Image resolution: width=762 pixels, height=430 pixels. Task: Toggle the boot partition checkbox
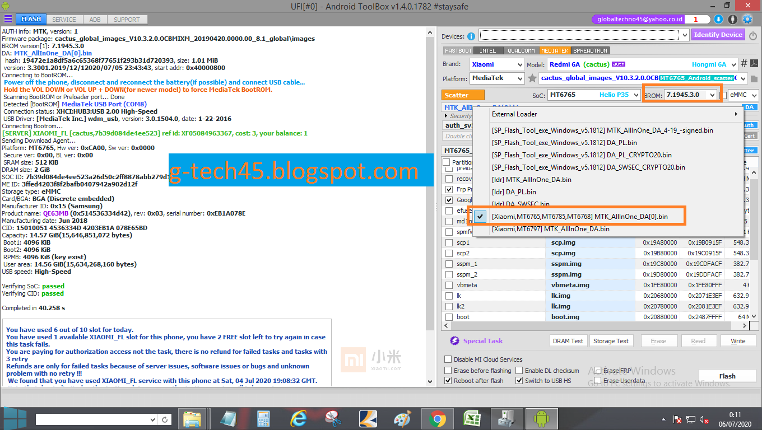coord(449,317)
